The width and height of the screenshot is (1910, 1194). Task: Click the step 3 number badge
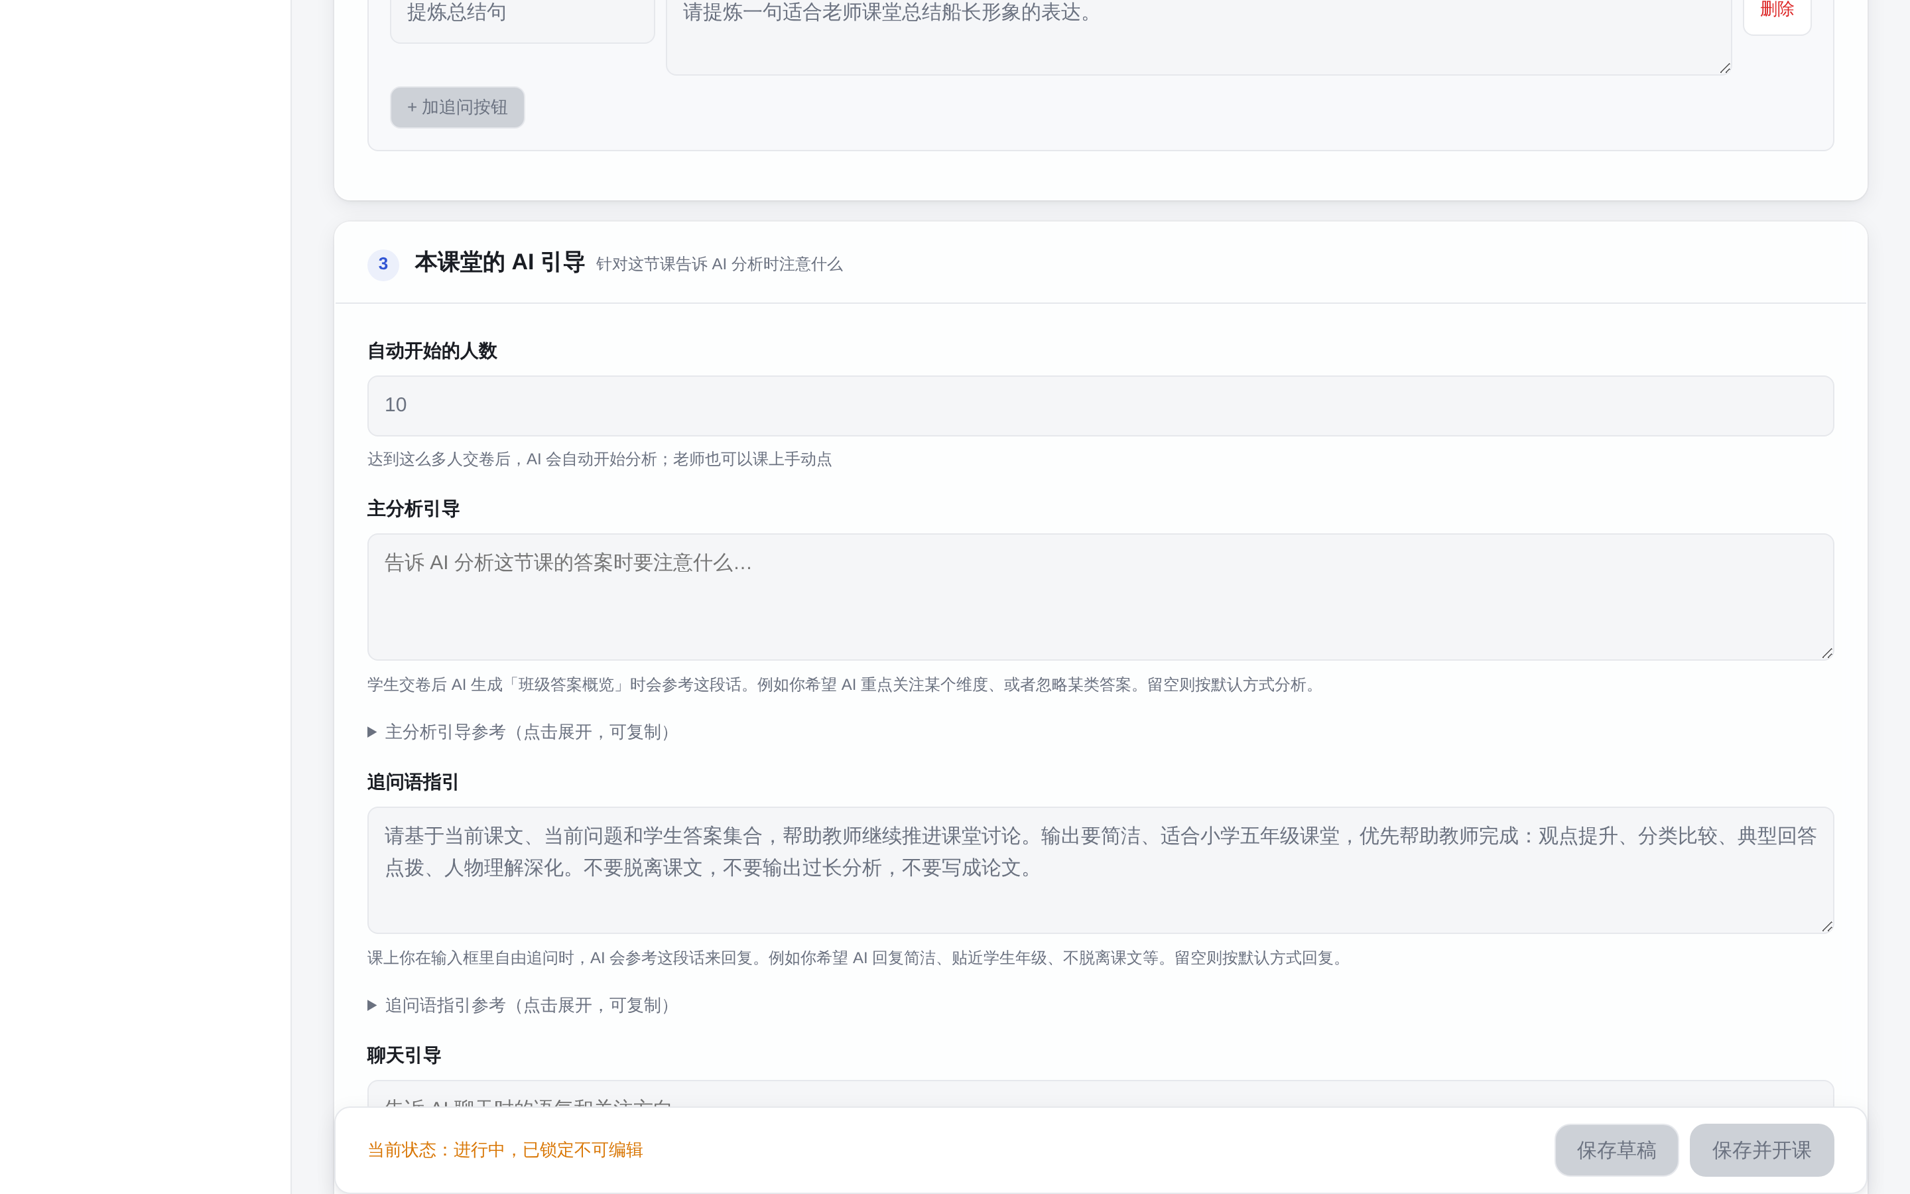click(x=383, y=264)
